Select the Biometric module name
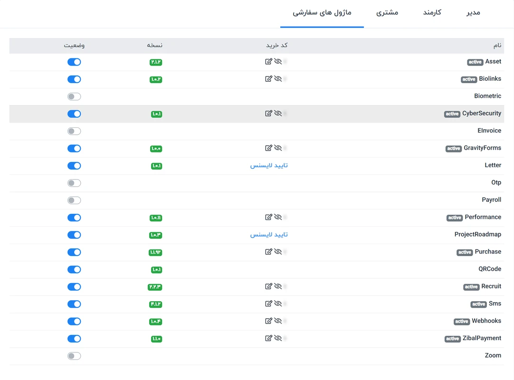This screenshot has width=514, height=380. [x=487, y=96]
